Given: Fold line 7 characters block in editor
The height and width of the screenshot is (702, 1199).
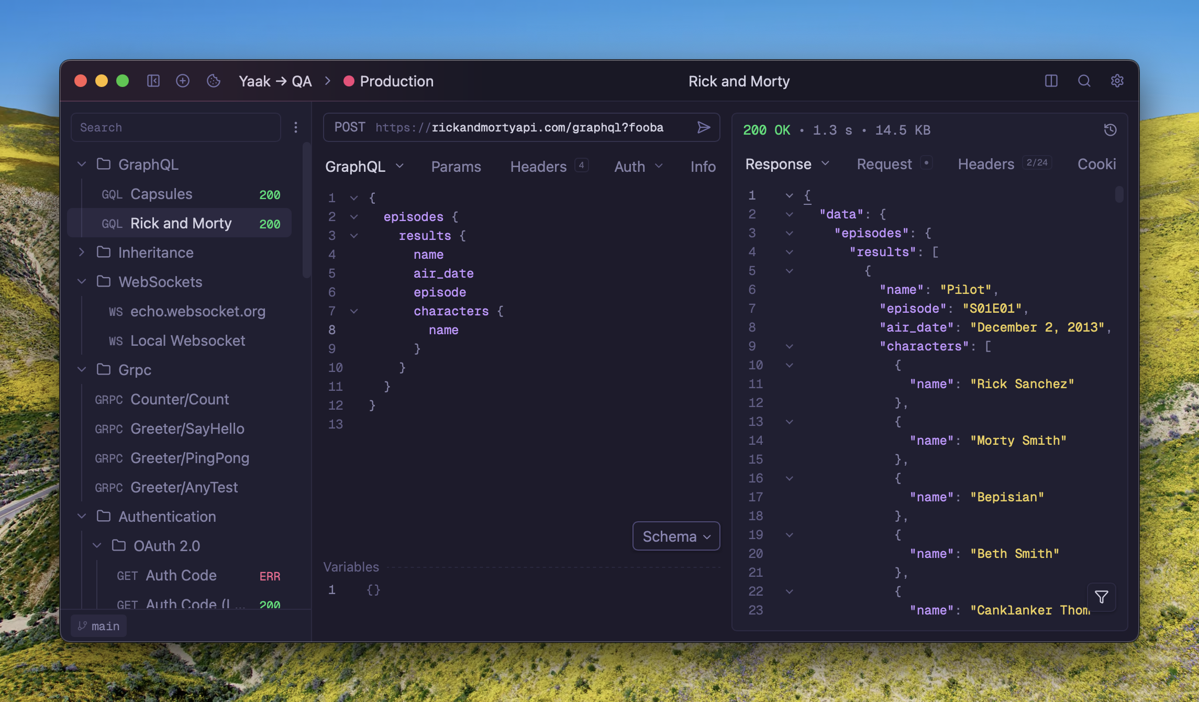Looking at the screenshot, I should point(354,311).
